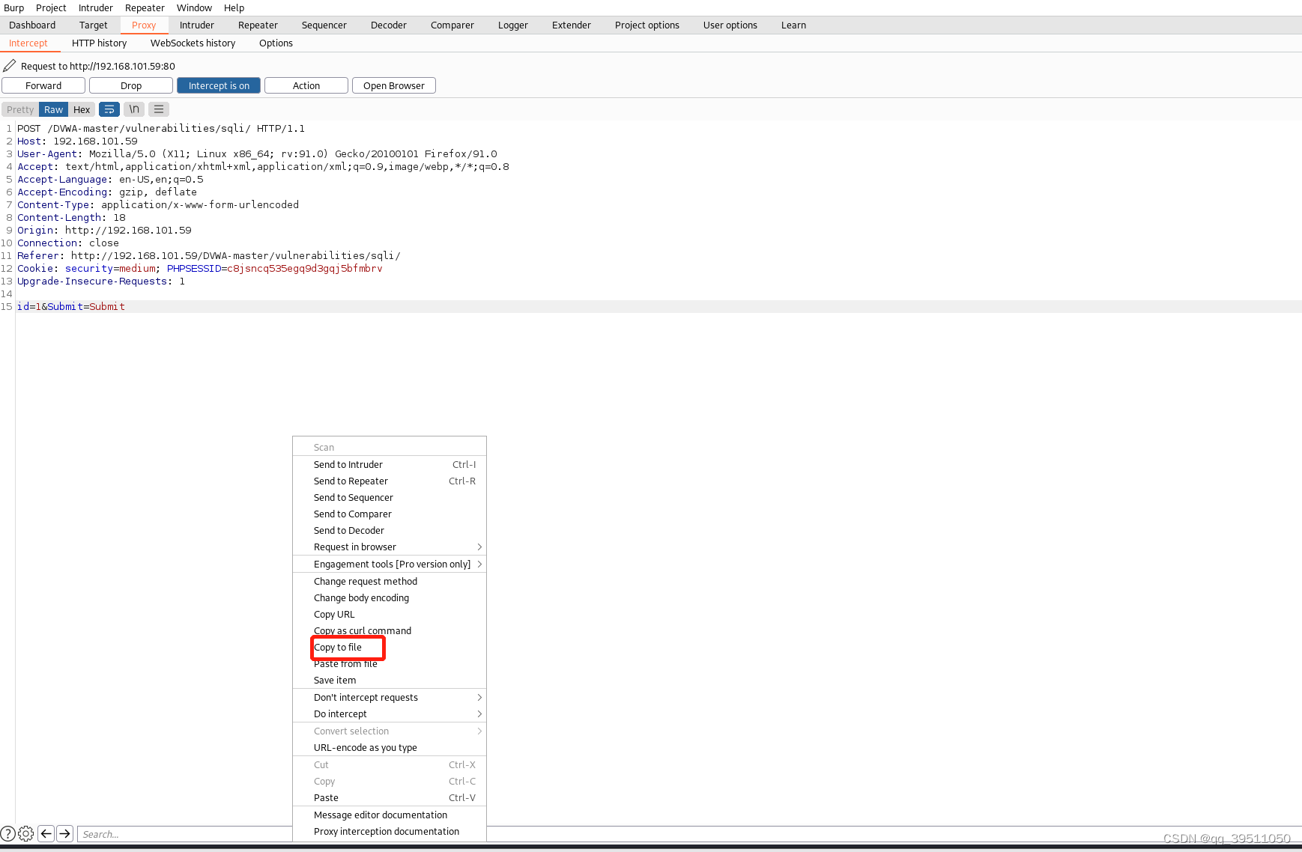Viewport: 1302px width, 852px height.
Task: Expand Don't intercept requests submenu
Action: point(390,698)
